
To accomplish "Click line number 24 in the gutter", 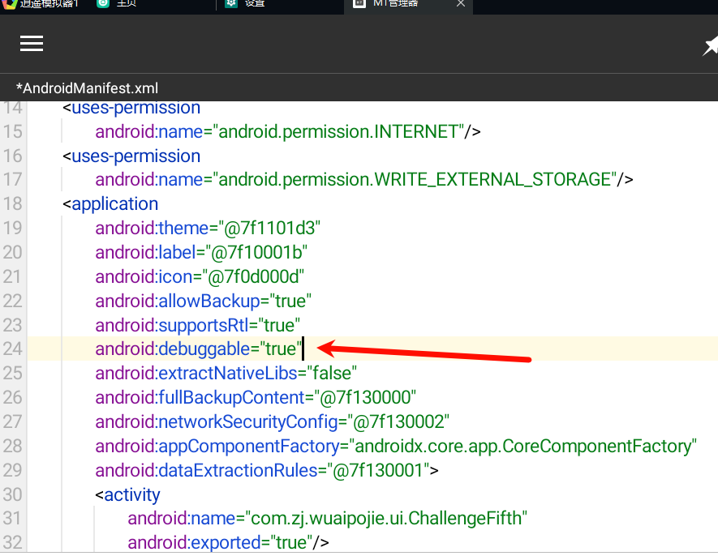I will click(12, 349).
